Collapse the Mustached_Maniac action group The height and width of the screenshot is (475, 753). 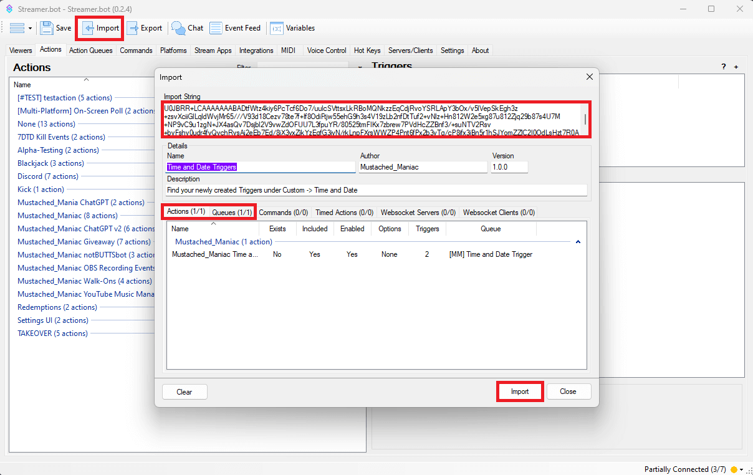(578, 242)
